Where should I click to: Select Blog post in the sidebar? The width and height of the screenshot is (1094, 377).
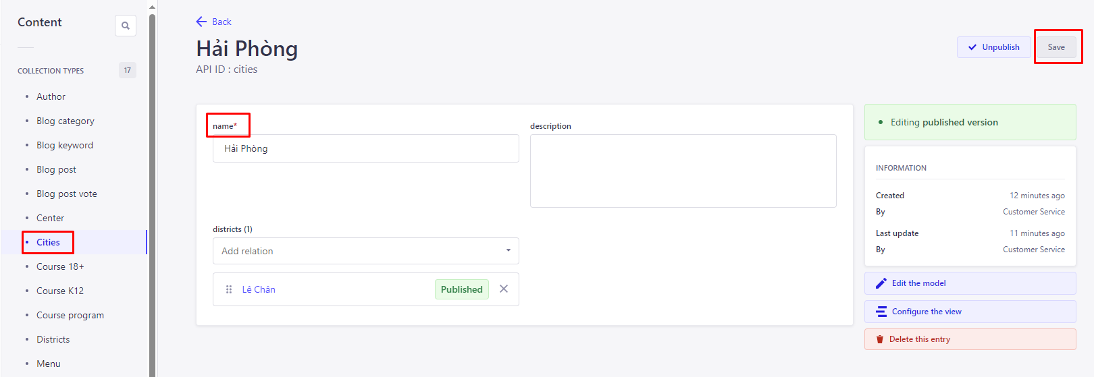56,169
